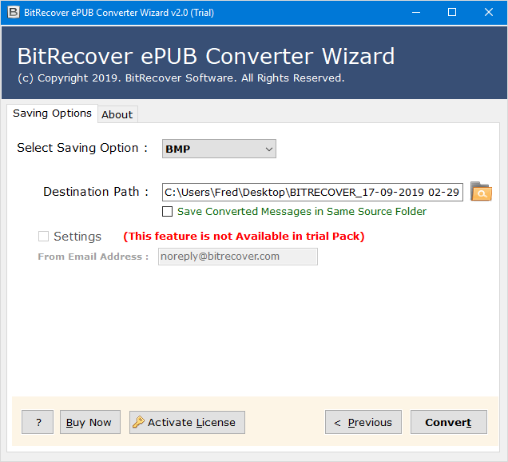Minimize the ePUB Converter Wizard window

click(415, 12)
